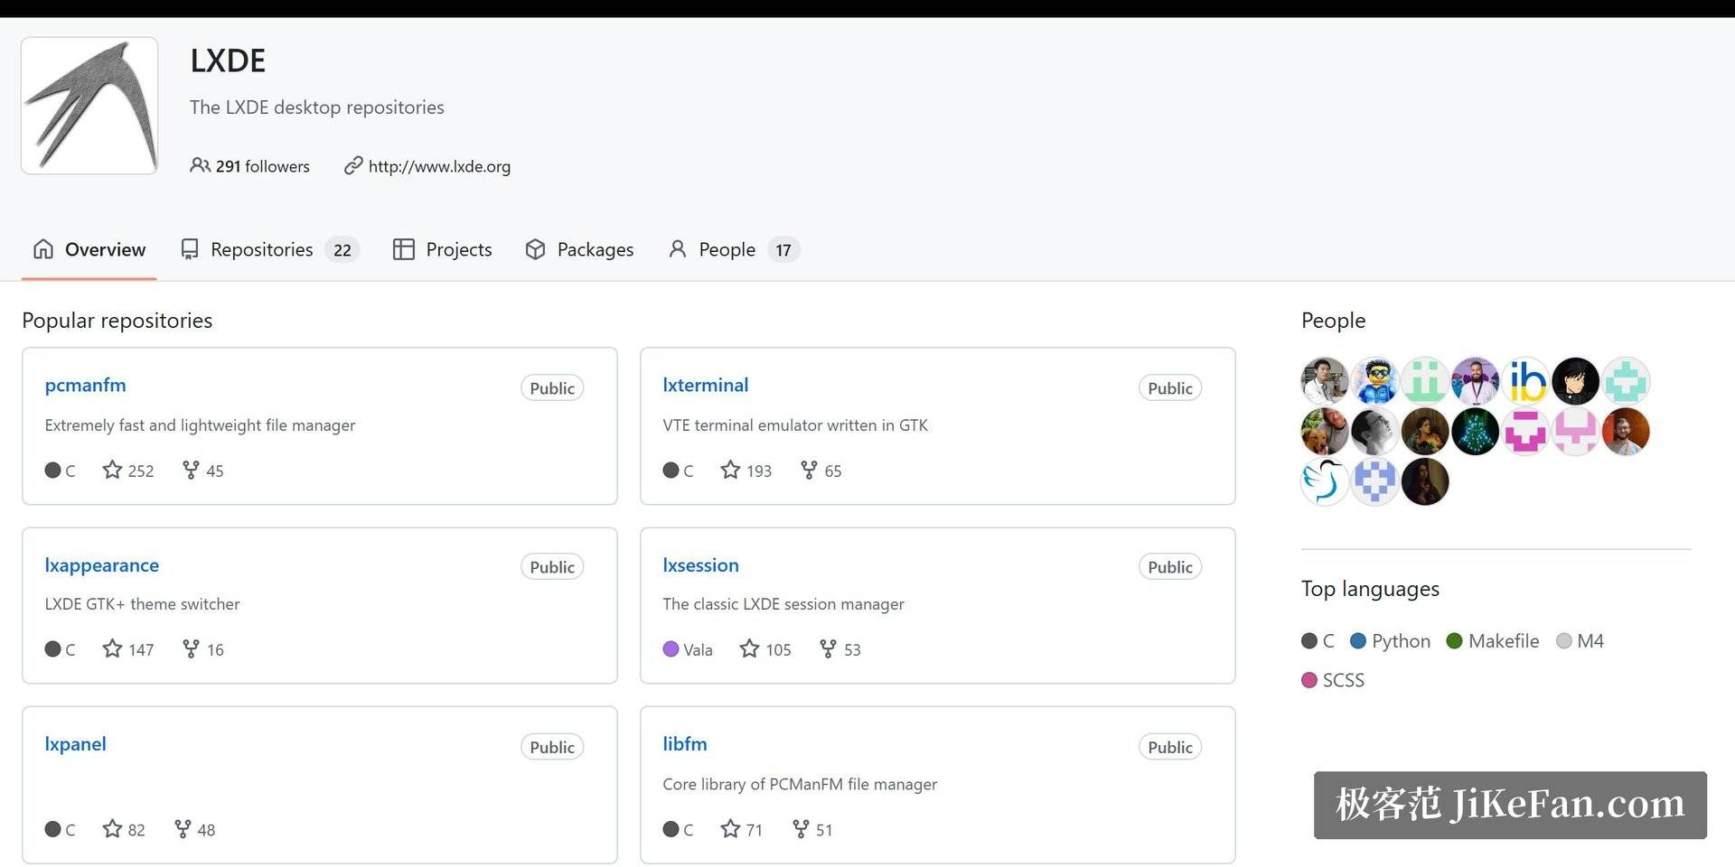
Task: Go to the Packages tab
Action: (579, 249)
